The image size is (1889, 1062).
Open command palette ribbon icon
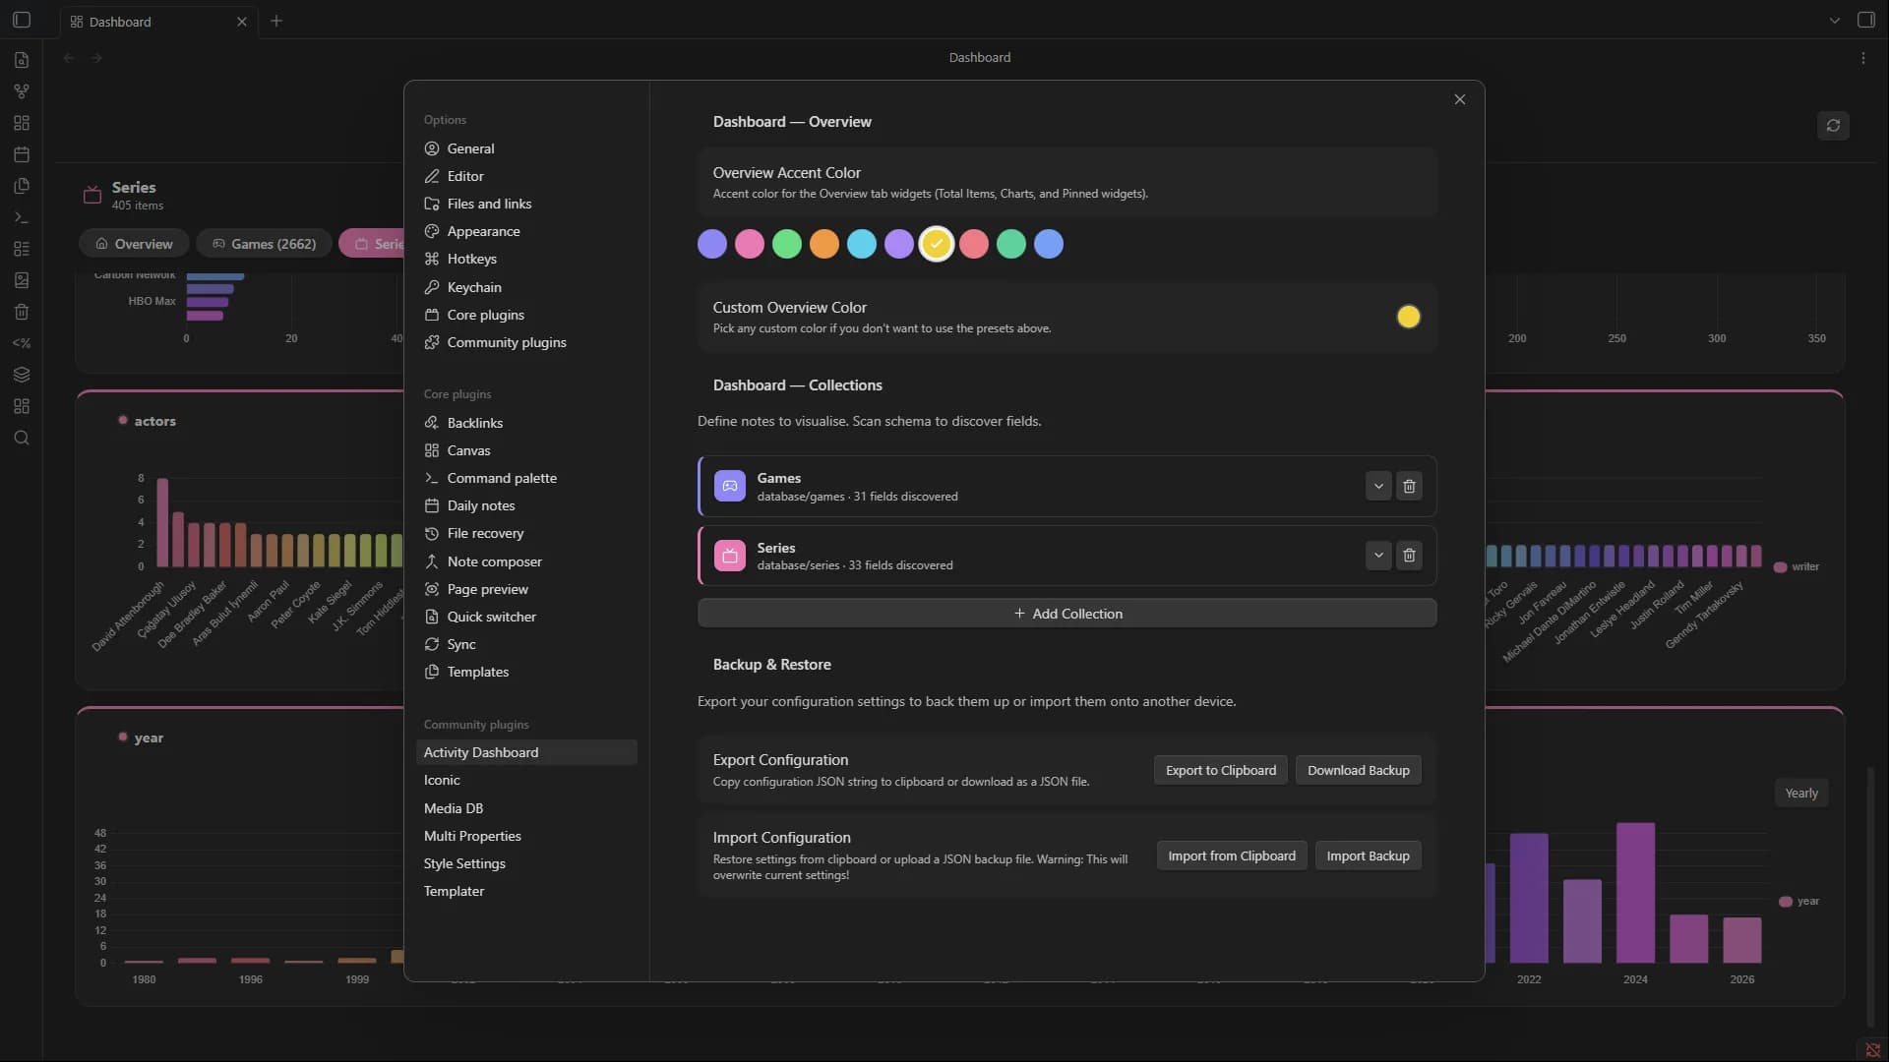tap(22, 217)
